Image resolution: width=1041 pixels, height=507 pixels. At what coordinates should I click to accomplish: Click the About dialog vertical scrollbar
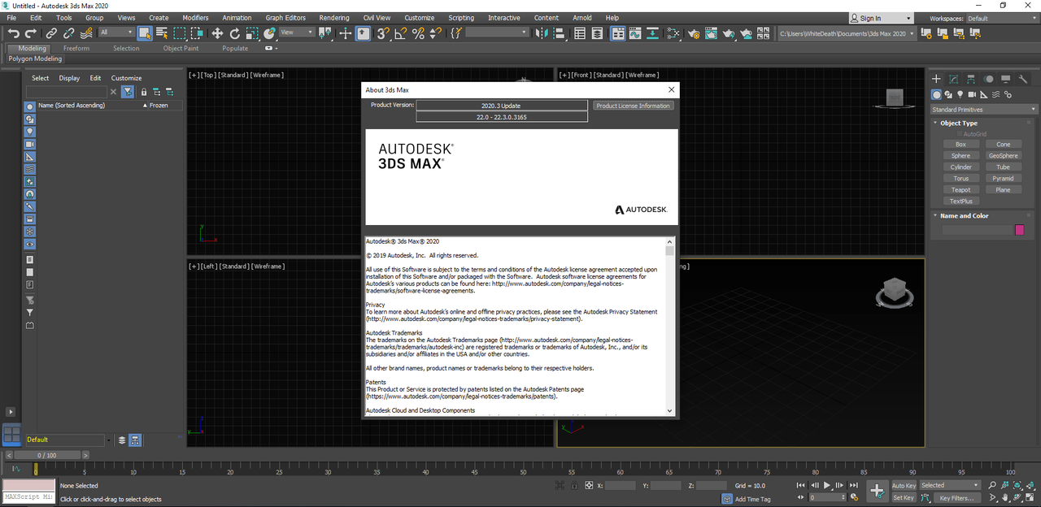pos(670,326)
